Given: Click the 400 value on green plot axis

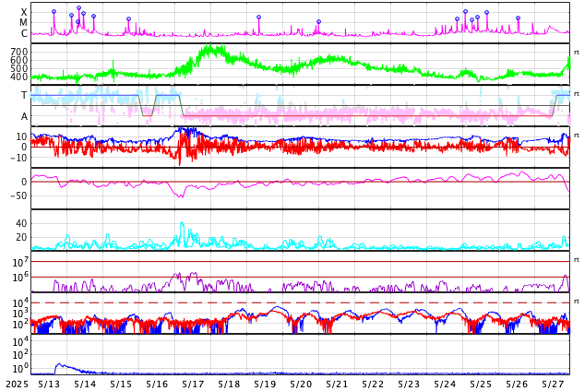Looking at the screenshot, I should [x=19, y=77].
